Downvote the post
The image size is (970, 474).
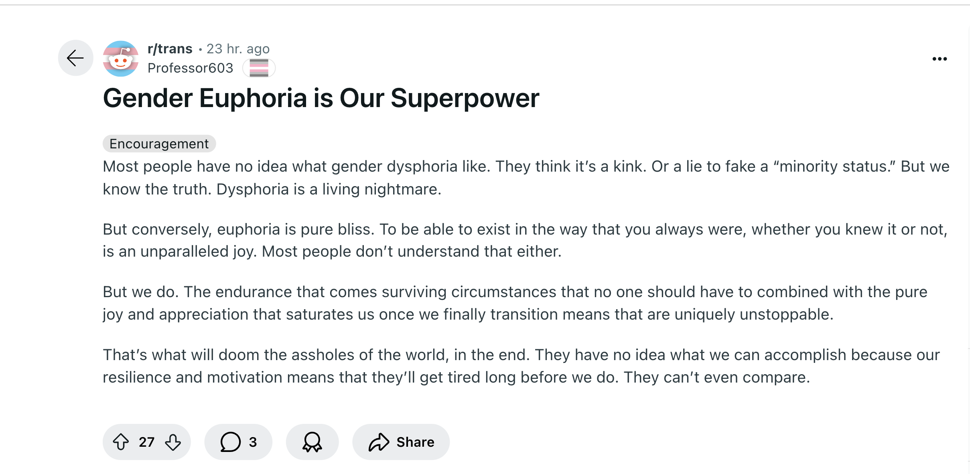173,442
